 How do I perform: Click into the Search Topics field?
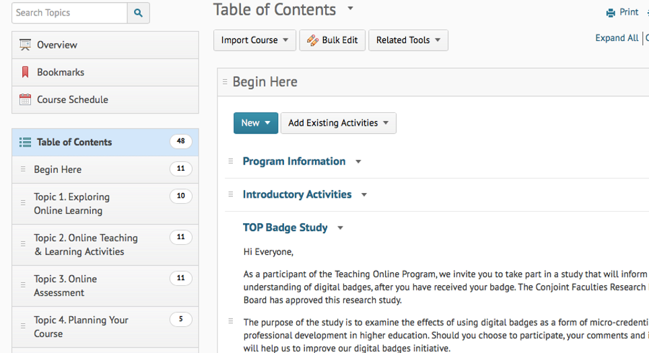click(x=69, y=13)
